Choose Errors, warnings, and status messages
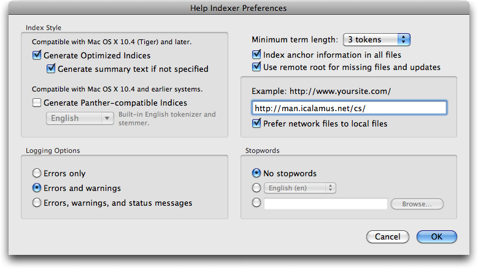 [37, 203]
